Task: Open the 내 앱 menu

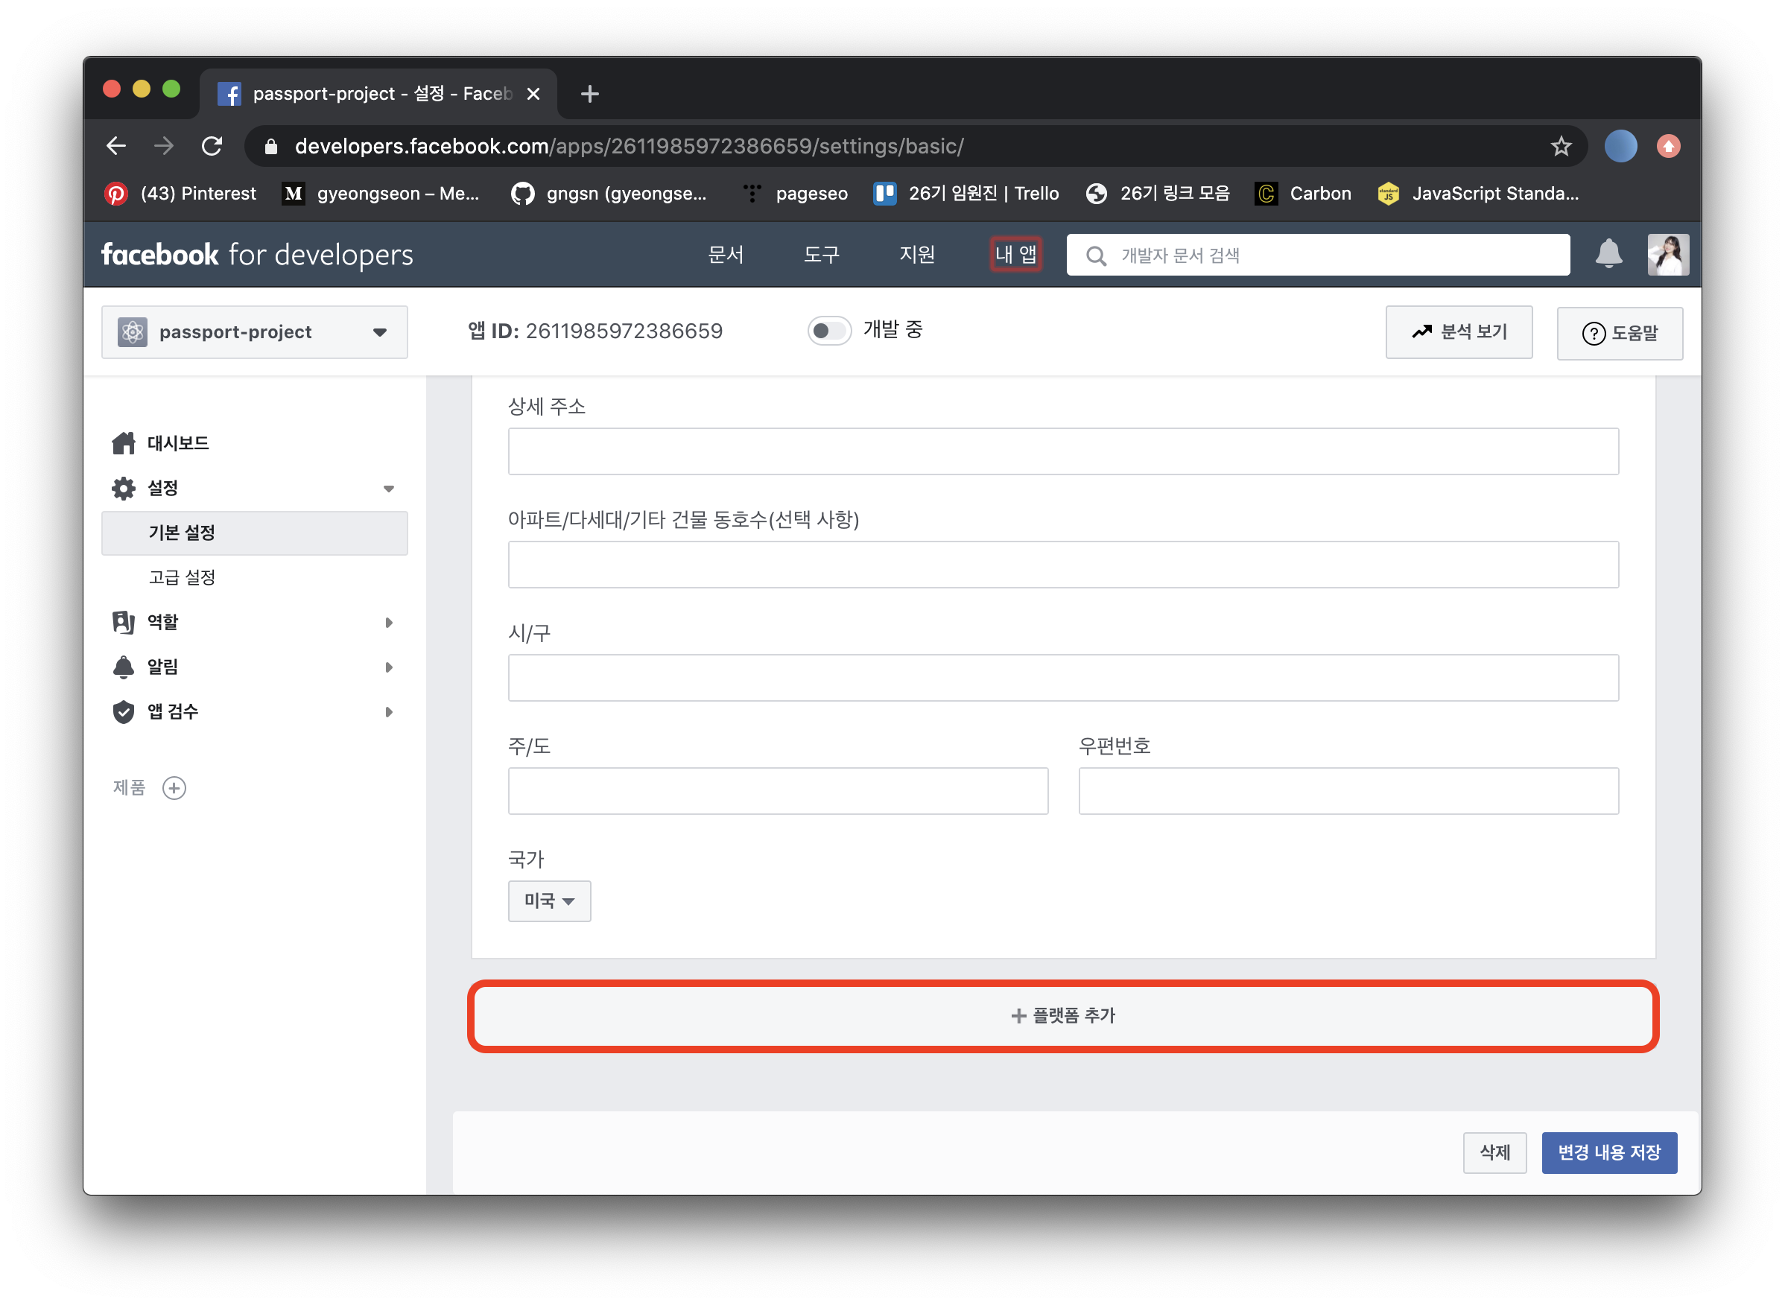Action: (x=1015, y=254)
